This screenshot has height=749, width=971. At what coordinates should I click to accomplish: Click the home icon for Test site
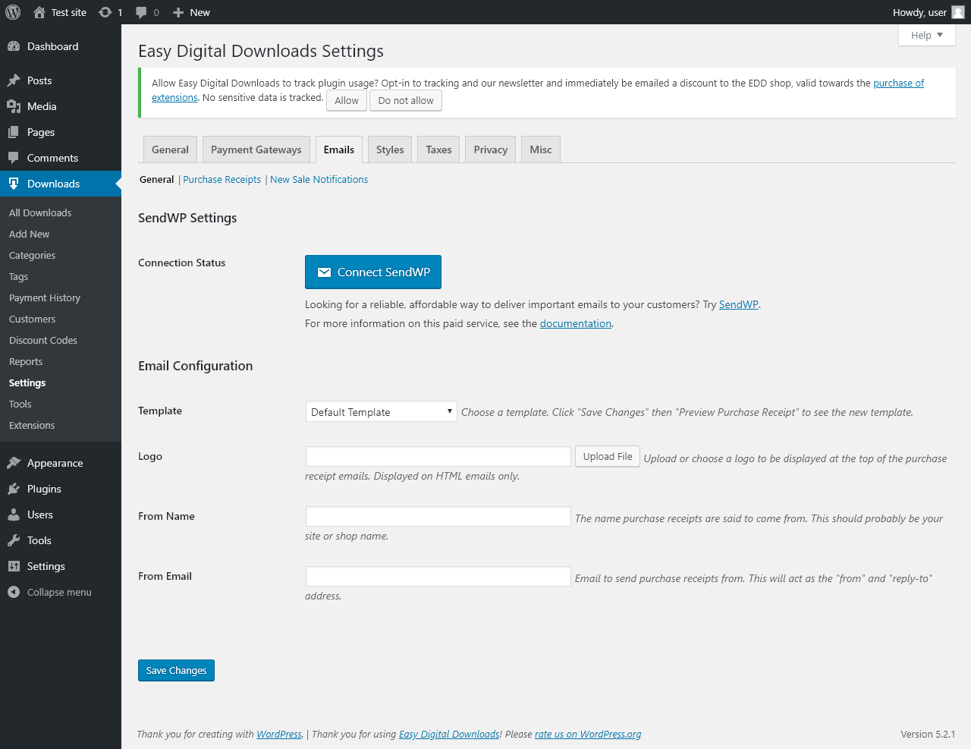pos(39,12)
